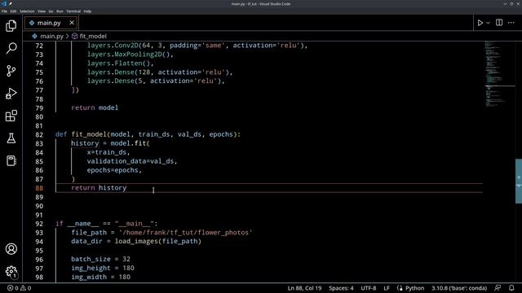Screen dimensions: 522x293
Task: Split the editor to the right
Action: (x=499, y=23)
